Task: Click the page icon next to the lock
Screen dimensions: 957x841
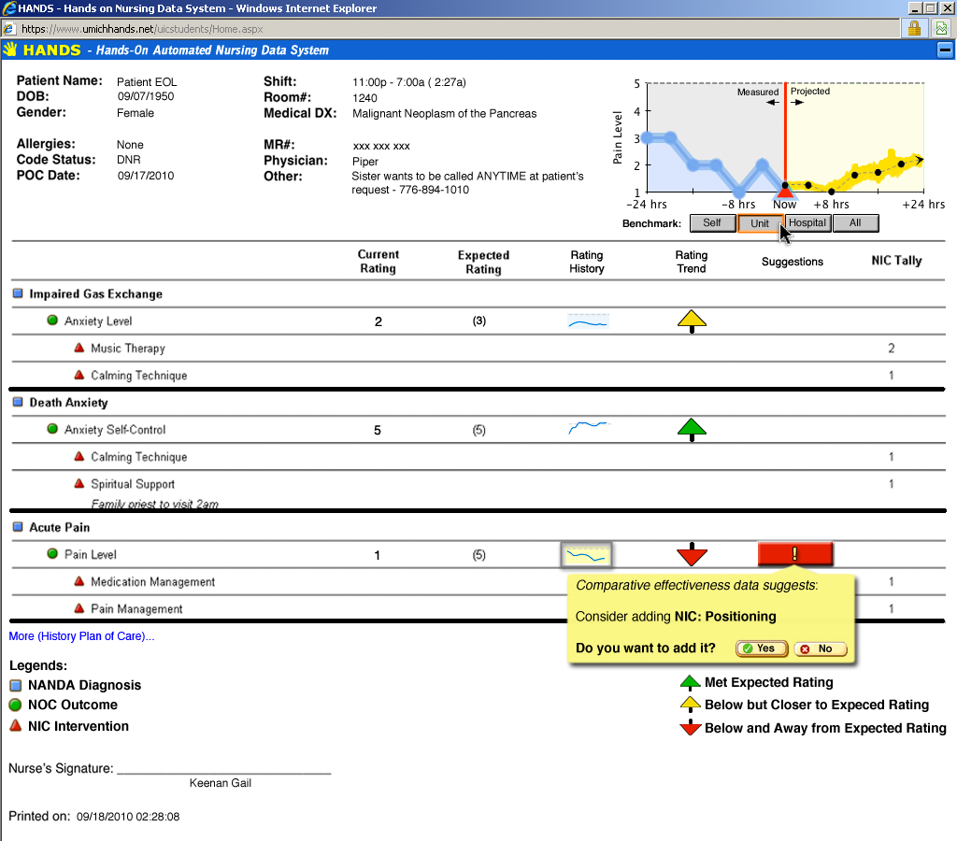Action: click(942, 28)
